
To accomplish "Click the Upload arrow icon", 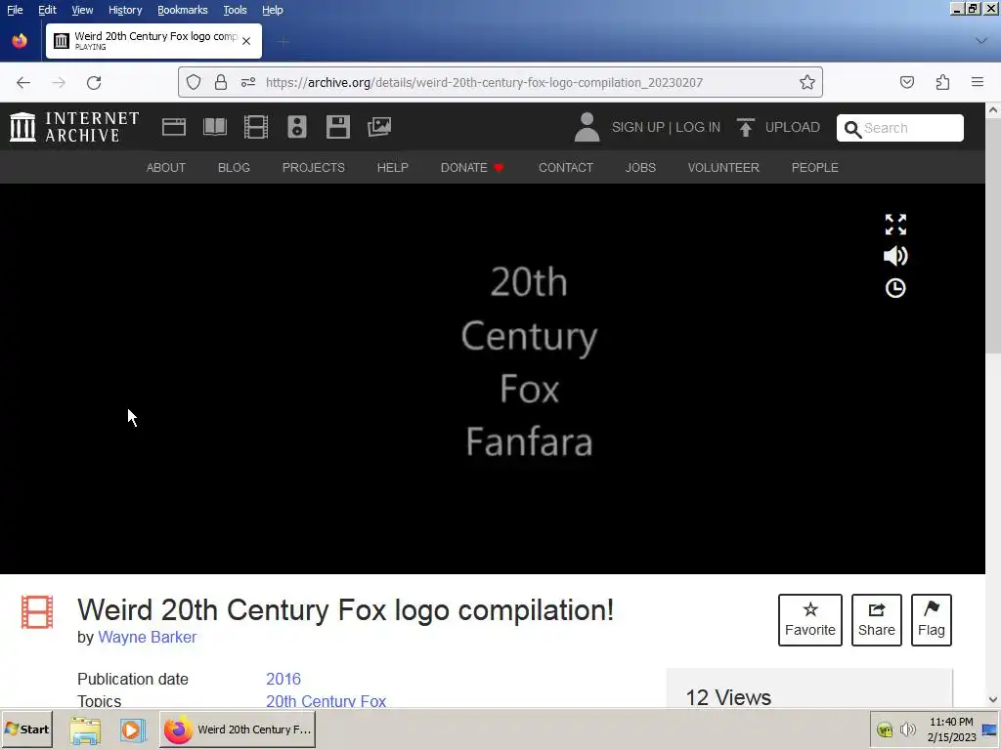I will [745, 127].
